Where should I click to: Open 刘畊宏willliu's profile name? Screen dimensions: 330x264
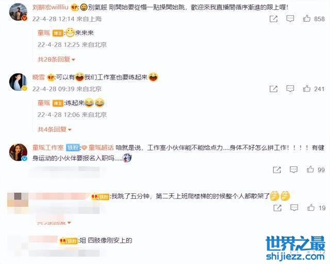tap(51, 7)
